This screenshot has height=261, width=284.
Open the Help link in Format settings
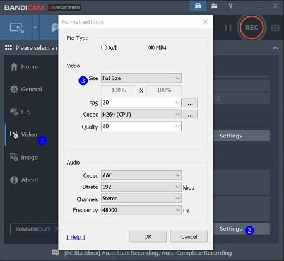(x=76, y=237)
